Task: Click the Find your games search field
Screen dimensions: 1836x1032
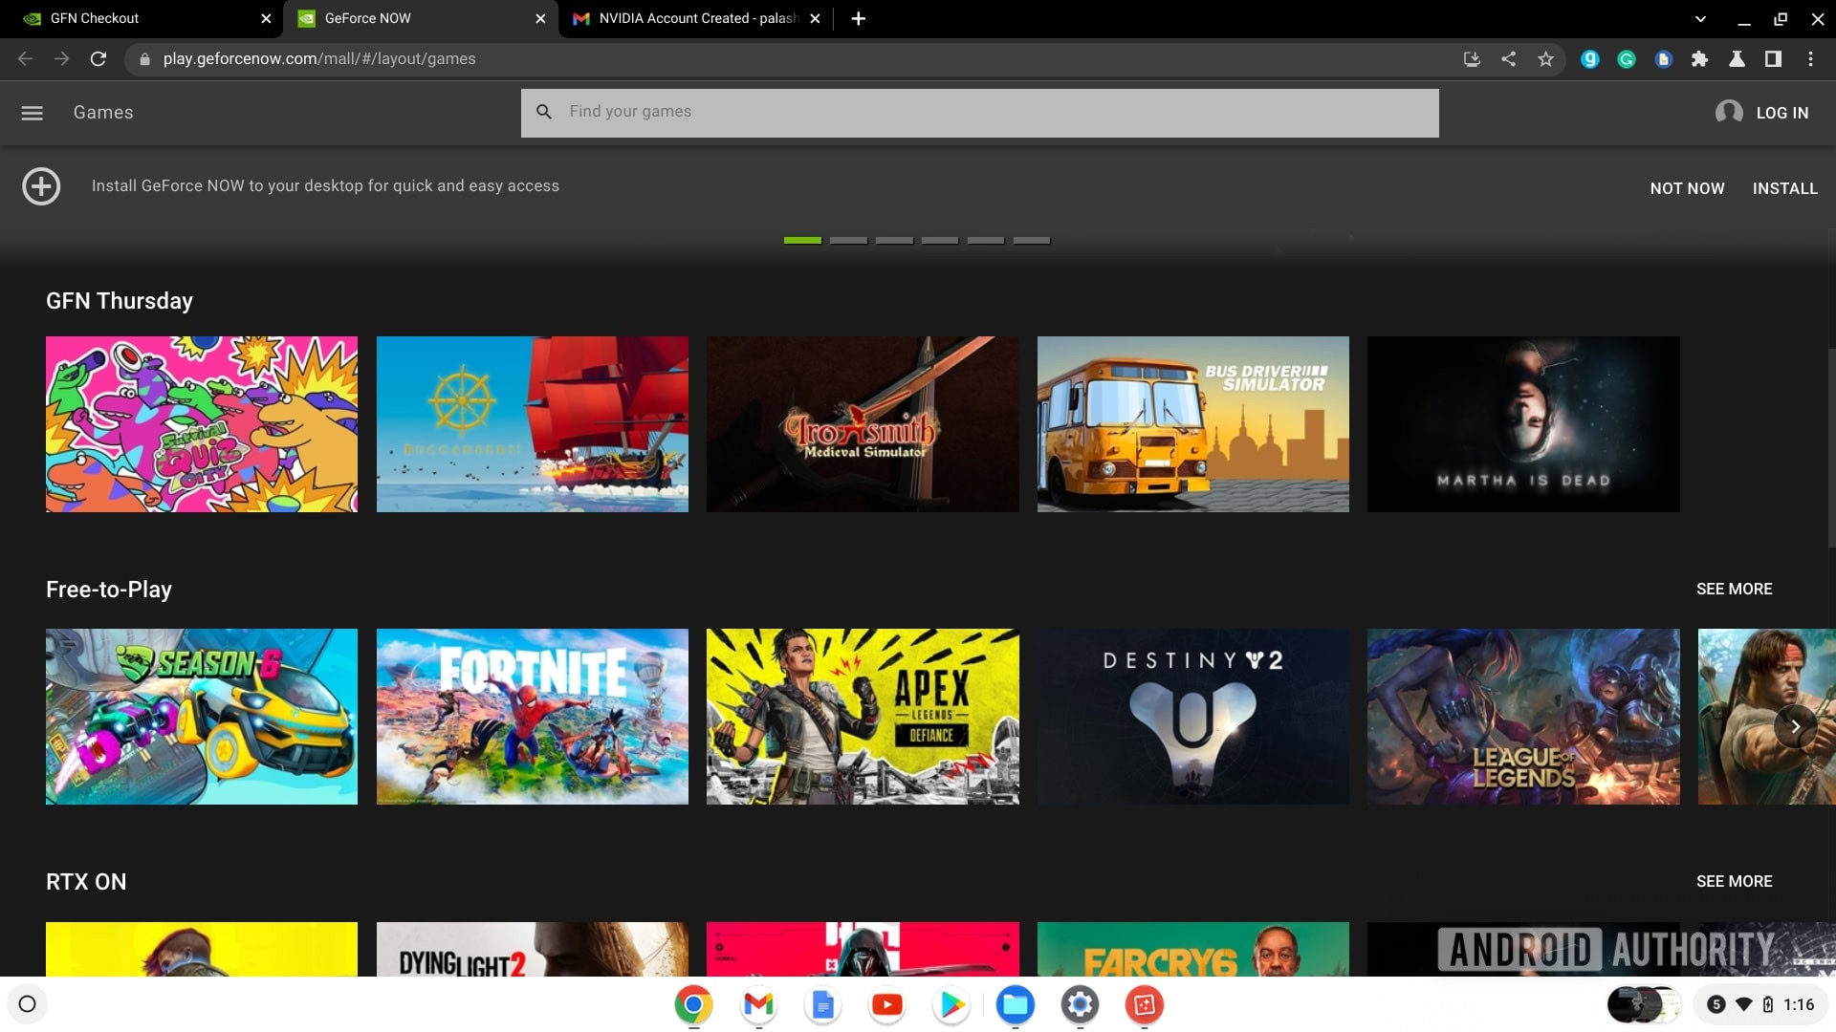Action: [979, 112]
